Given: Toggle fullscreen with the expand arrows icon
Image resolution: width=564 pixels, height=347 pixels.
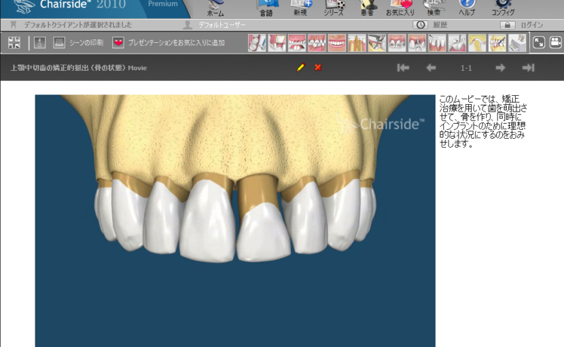Looking at the screenshot, I should pos(539,43).
